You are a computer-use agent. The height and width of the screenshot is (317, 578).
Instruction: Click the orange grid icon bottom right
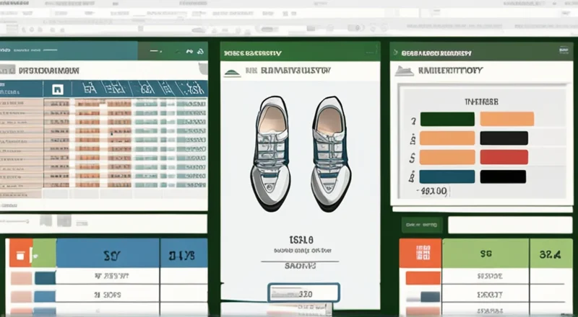tap(420, 254)
